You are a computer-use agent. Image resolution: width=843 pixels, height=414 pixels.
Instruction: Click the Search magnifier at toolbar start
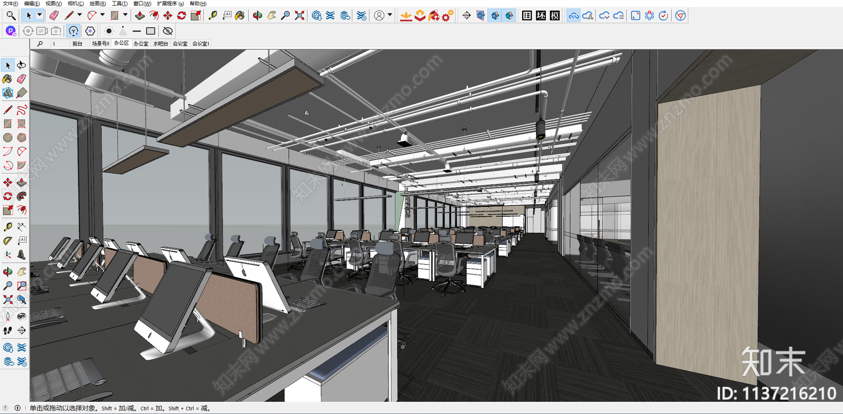(x=11, y=16)
